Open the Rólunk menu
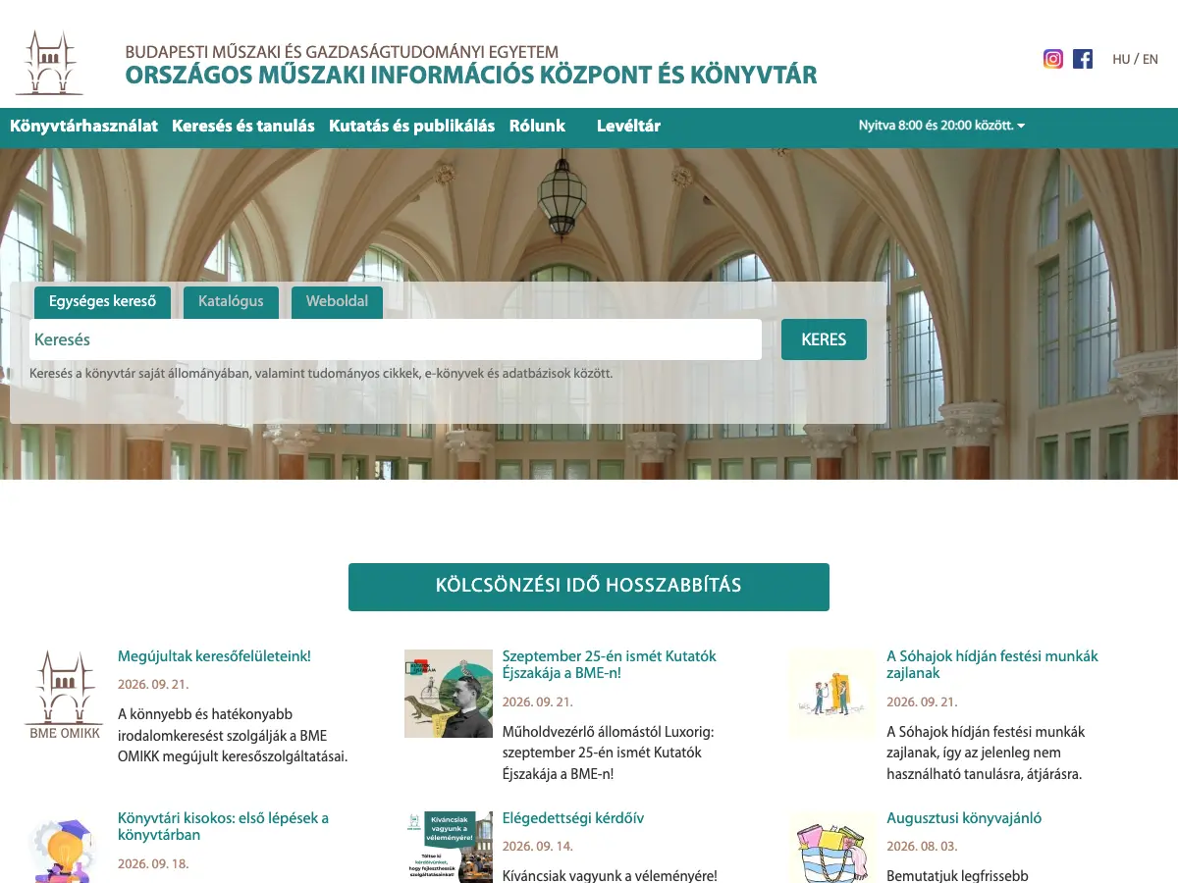This screenshot has width=1178, height=883. 537,126
